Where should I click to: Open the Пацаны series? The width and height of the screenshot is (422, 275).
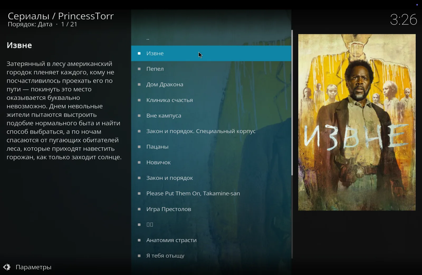211,147
